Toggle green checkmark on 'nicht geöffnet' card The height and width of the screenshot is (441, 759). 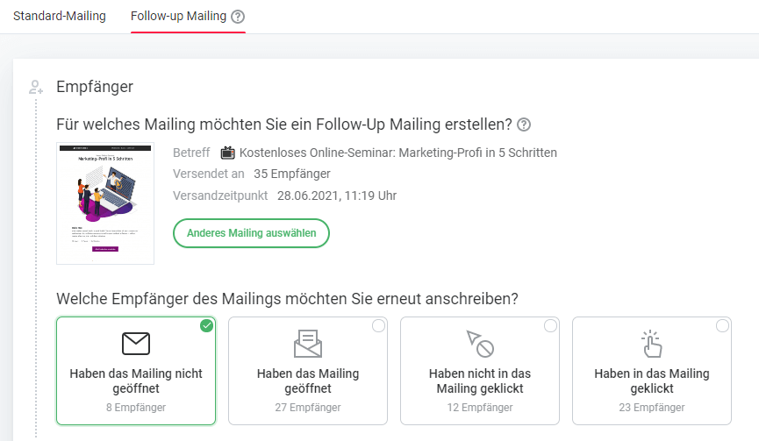click(206, 326)
